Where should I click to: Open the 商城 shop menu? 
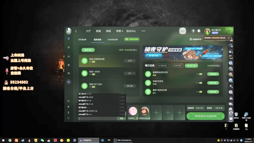coord(108,31)
